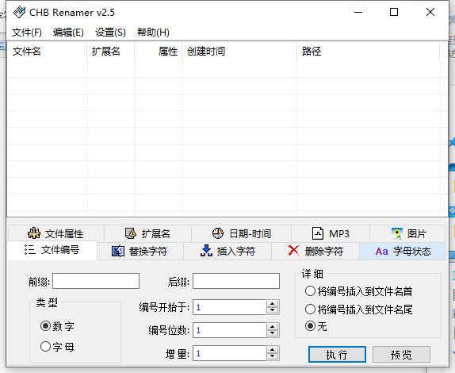
Task: Decrease the 编号位数 value with down arrow
Action: 272,333
